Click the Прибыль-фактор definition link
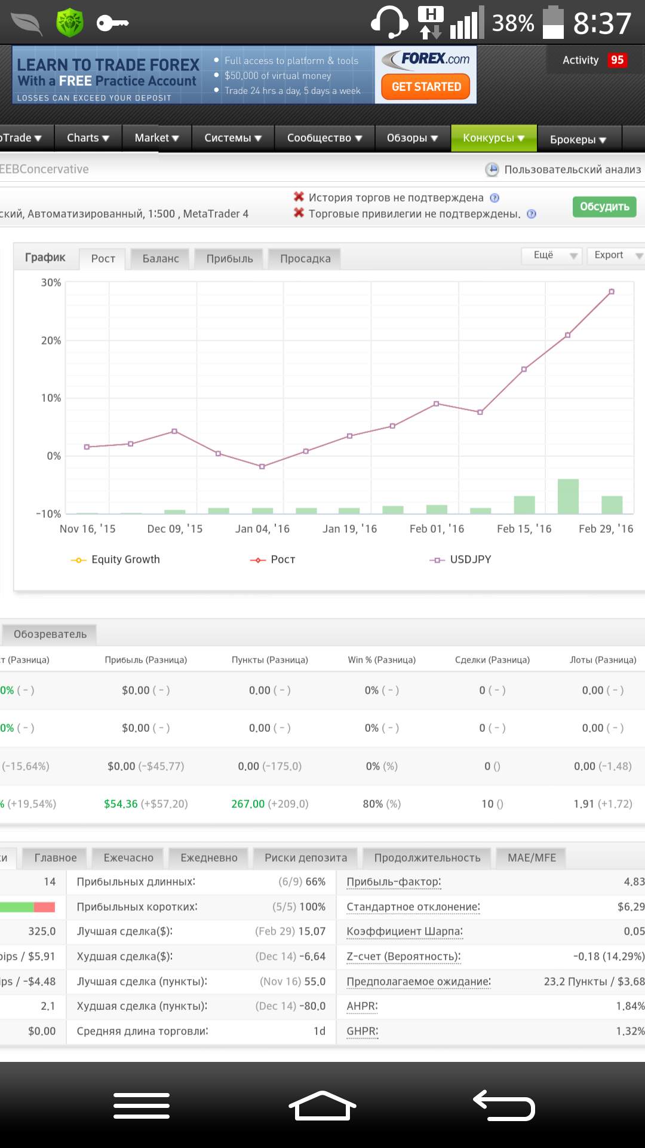Image resolution: width=645 pixels, height=1148 pixels. [394, 882]
